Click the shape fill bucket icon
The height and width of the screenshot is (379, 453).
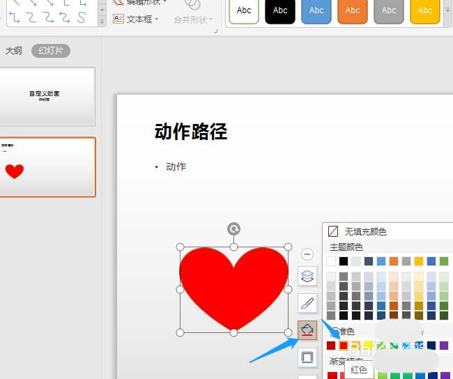tap(307, 330)
